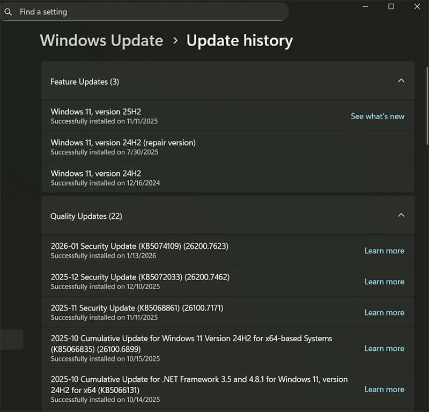Open Learn more for KB5066835

(x=384, y=349)
